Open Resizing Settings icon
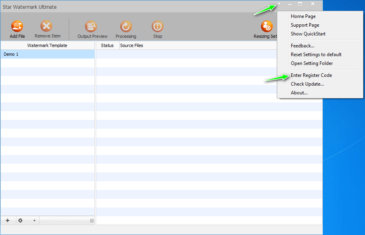The image size is (365, 235). (267, 26)
